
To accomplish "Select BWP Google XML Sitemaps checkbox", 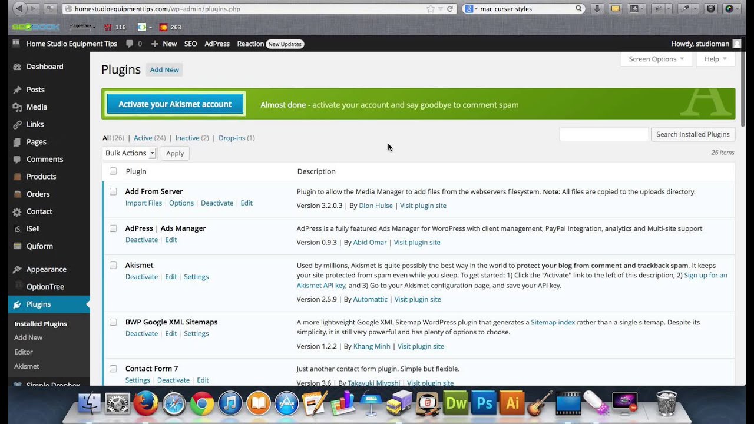I will [113, 322].
